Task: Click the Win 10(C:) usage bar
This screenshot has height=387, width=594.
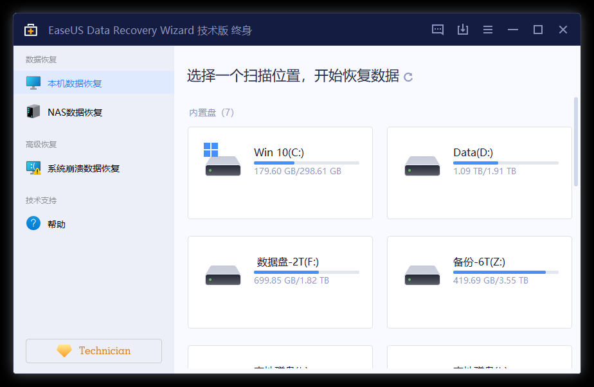Action: [307, 163]
